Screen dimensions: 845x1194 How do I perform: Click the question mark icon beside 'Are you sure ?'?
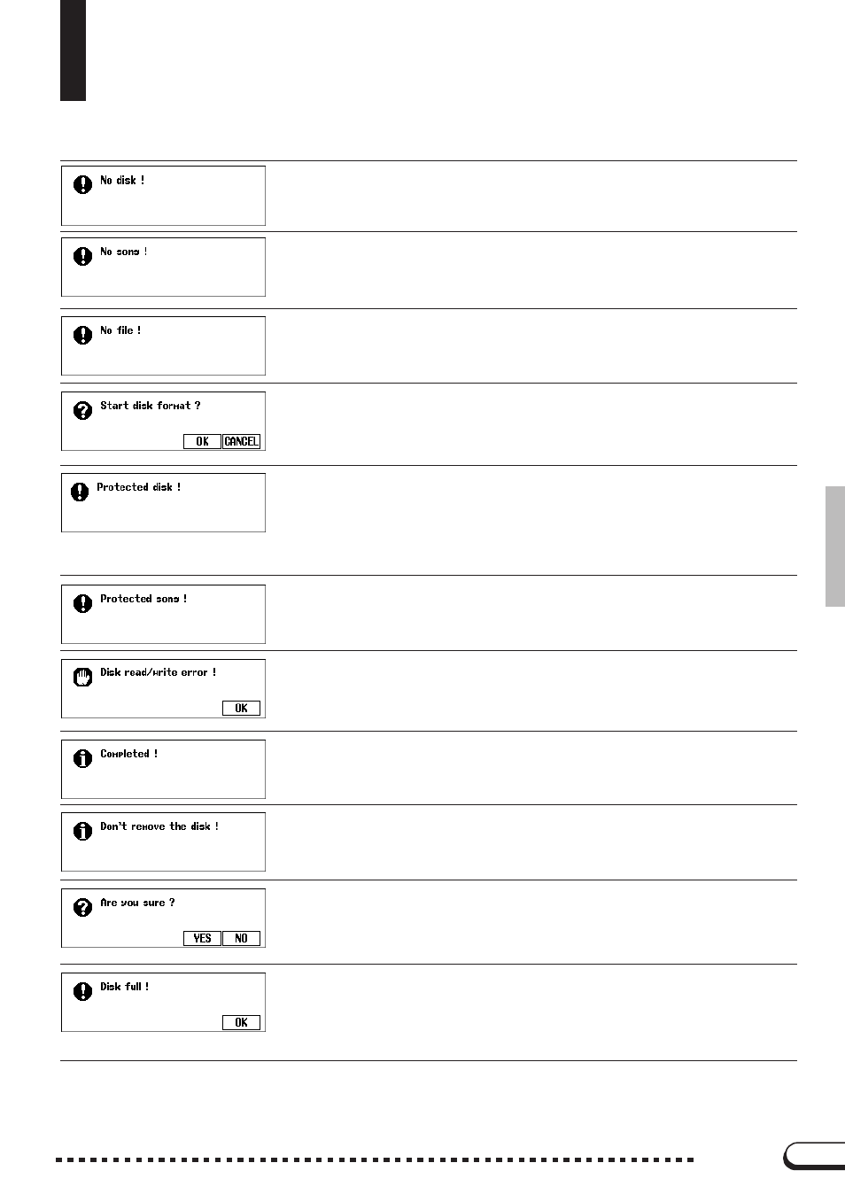tap(82, 907)
